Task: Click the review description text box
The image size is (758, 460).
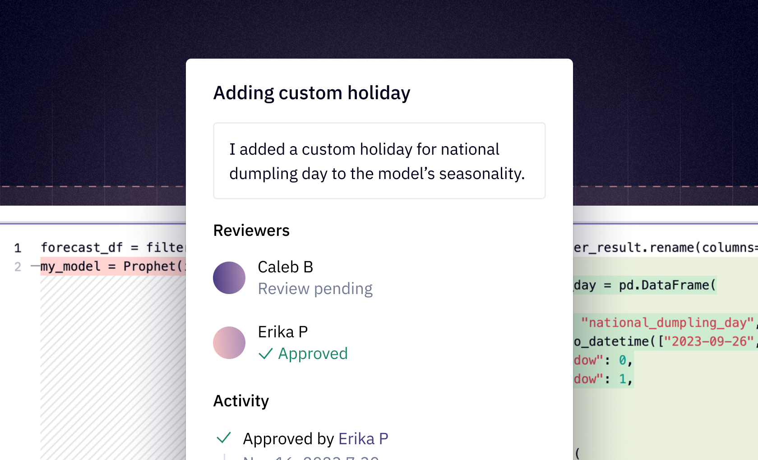Action: 379,161
